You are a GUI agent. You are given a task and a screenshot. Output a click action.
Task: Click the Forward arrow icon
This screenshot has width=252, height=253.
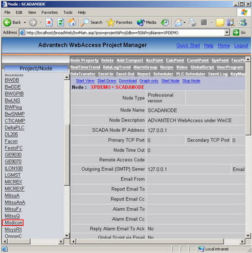33,23
